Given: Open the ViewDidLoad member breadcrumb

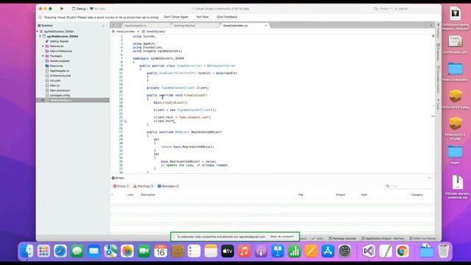Looking at the screenshot, I should pyautogui.click(x=154, y=32).
